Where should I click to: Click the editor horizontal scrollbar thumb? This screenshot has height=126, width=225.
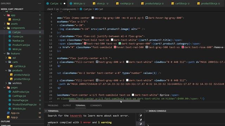[x=104, y=101]
